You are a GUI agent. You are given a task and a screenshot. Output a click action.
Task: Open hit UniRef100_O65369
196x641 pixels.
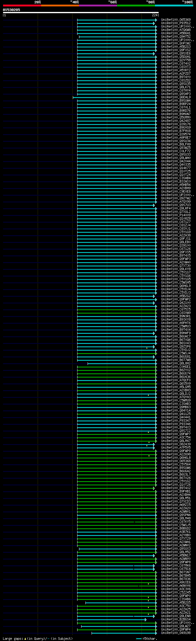click(x=176, y=20)
